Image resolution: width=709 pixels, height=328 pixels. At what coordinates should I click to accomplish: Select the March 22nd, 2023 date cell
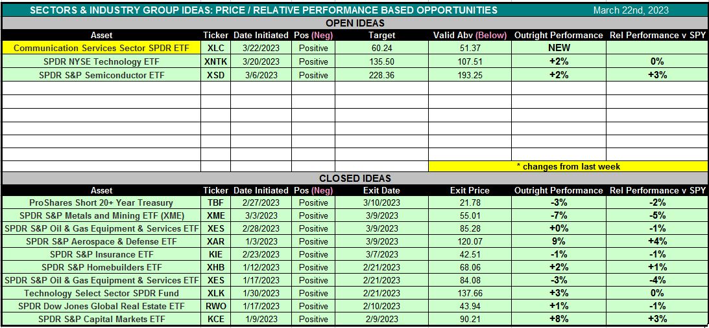[631, 10]
